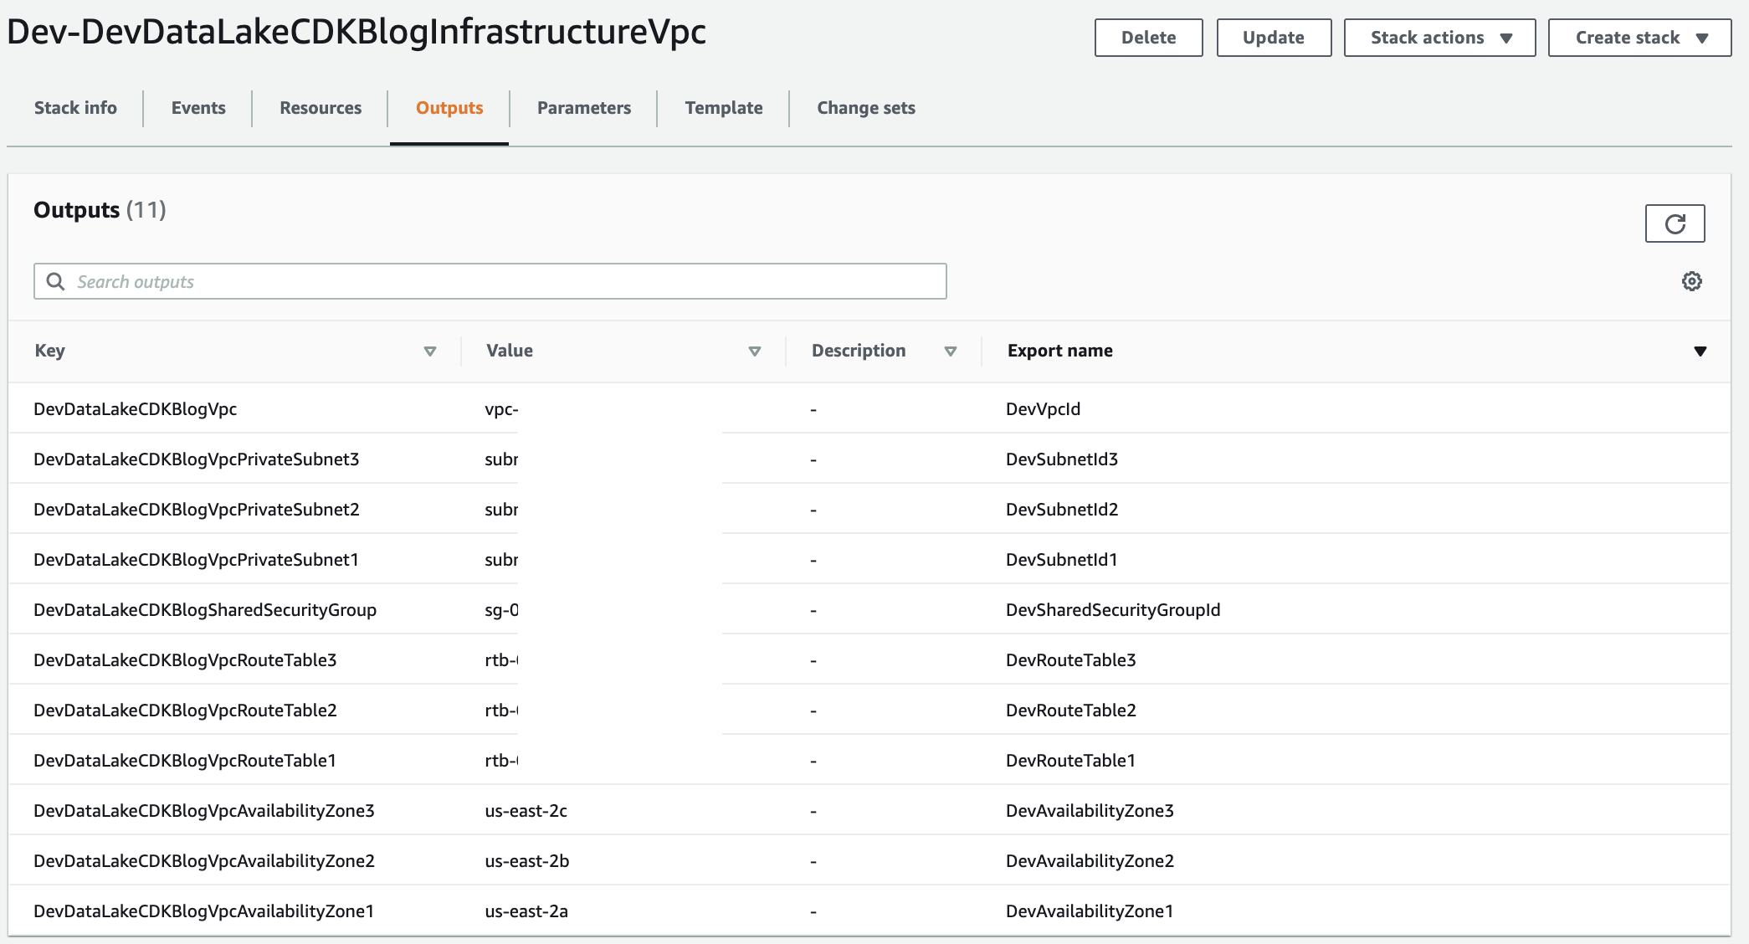Click the Delete stack button
This screenshot has height=944, width=1749.
click(x=1148, y=38)
